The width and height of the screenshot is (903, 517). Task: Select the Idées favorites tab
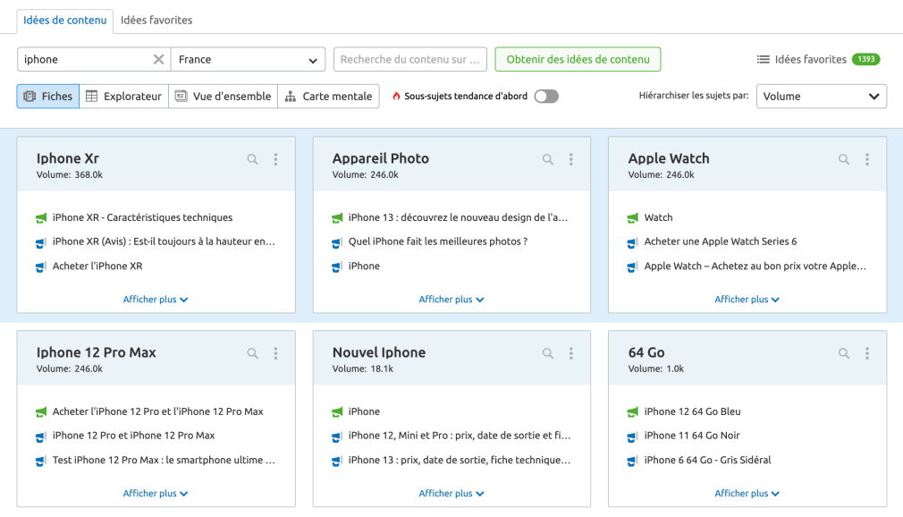point(156,20)
